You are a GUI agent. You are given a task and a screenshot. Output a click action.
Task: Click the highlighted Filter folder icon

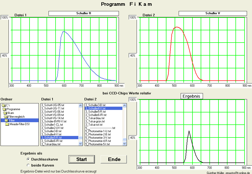7,120
